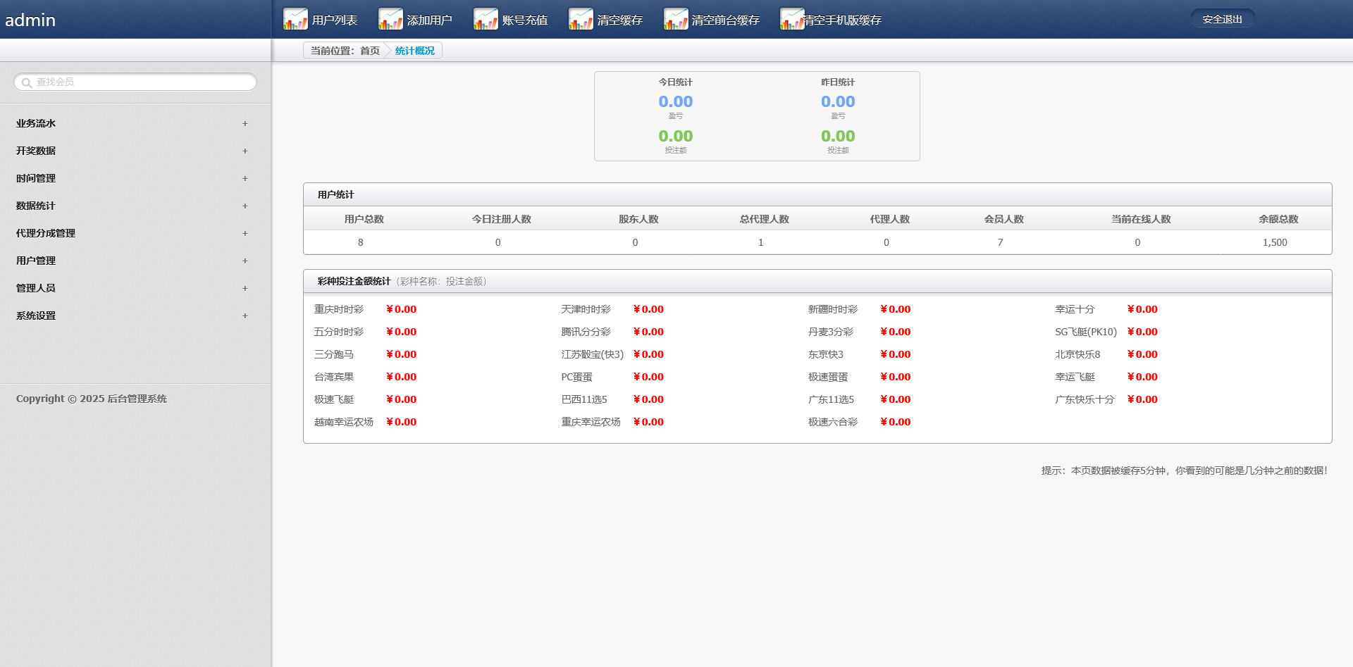1353x667 pixels.
Task: Expand 管理人员 using its plus sign
Action: pos(245,289)
